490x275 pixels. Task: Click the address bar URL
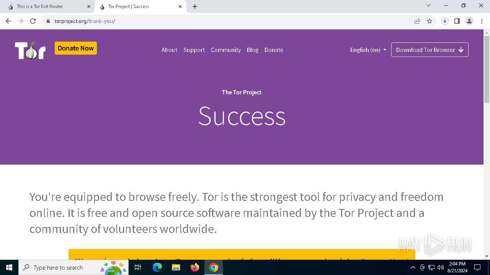point(85,21)
